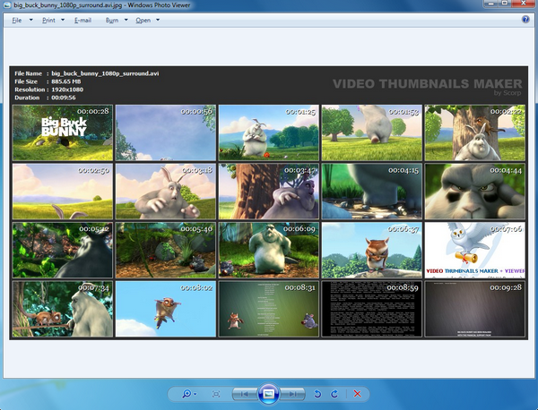Rotate image counterclockwise
The height and width of the screenshot is (410, 538).
(317, 394)
